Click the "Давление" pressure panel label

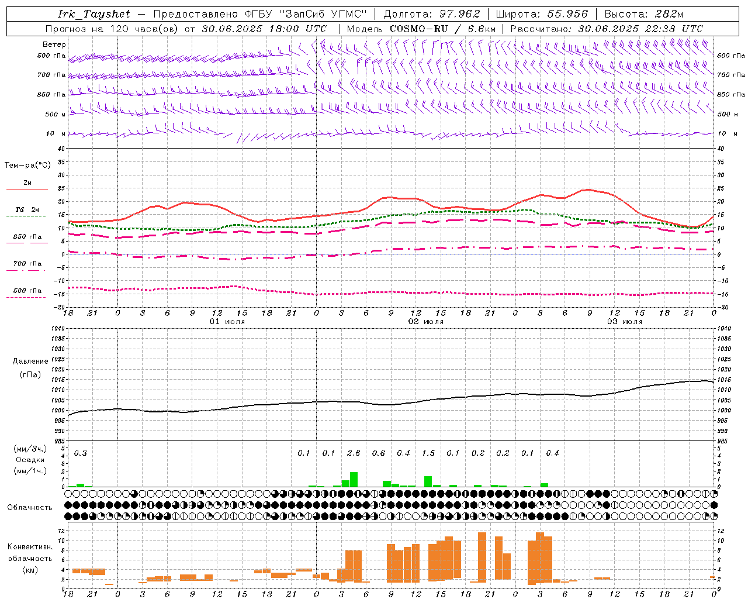pyautogui.click(x=30, y=362)
